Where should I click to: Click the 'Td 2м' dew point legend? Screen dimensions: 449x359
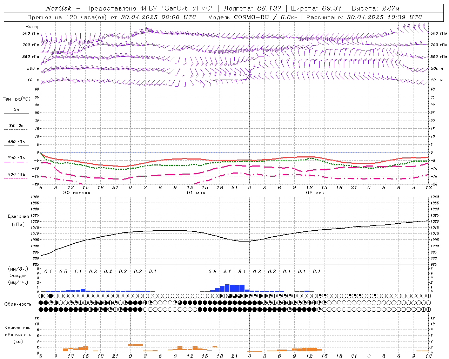pos(16,126)
